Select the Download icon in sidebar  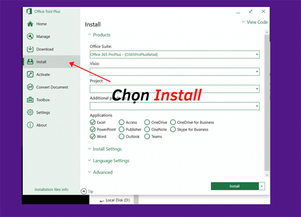31,49
